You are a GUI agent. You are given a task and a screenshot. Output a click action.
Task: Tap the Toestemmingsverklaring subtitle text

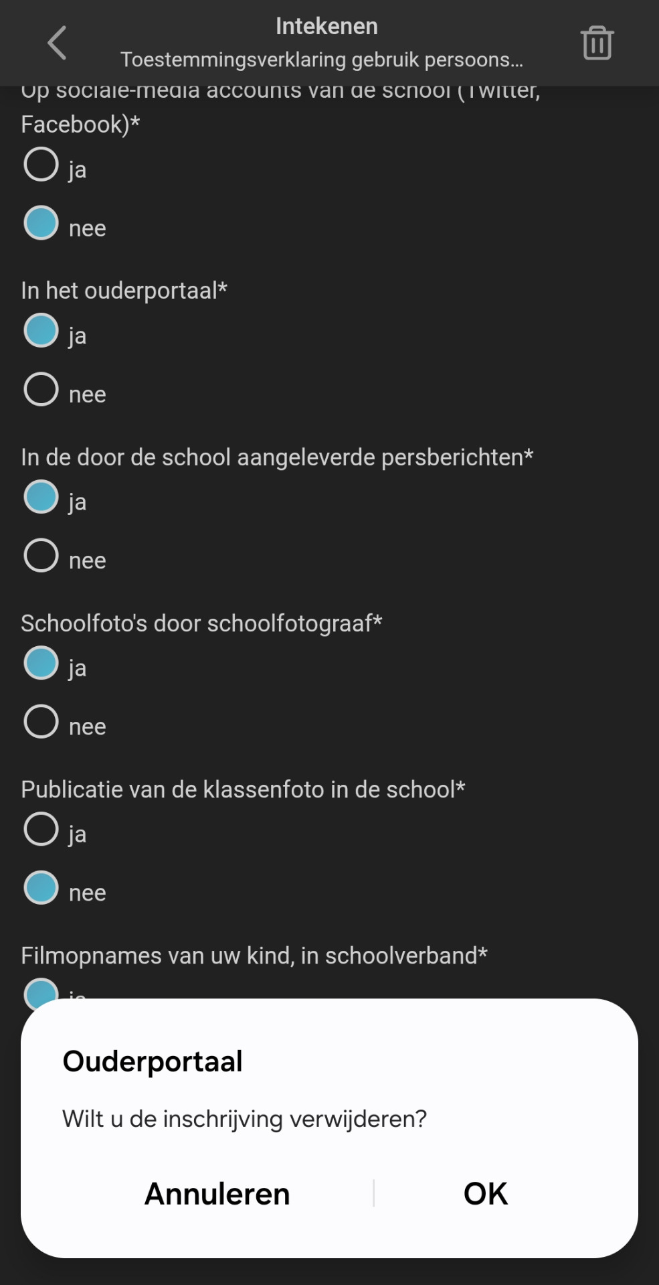pos(321,60)
